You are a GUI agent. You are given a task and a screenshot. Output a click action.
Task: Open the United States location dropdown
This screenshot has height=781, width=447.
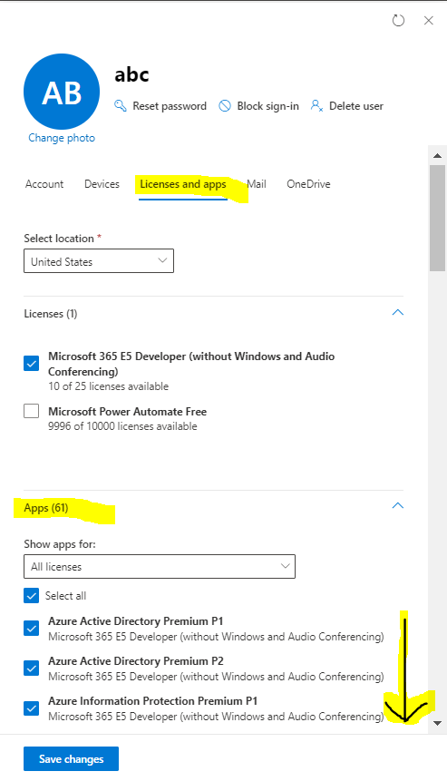99,261
